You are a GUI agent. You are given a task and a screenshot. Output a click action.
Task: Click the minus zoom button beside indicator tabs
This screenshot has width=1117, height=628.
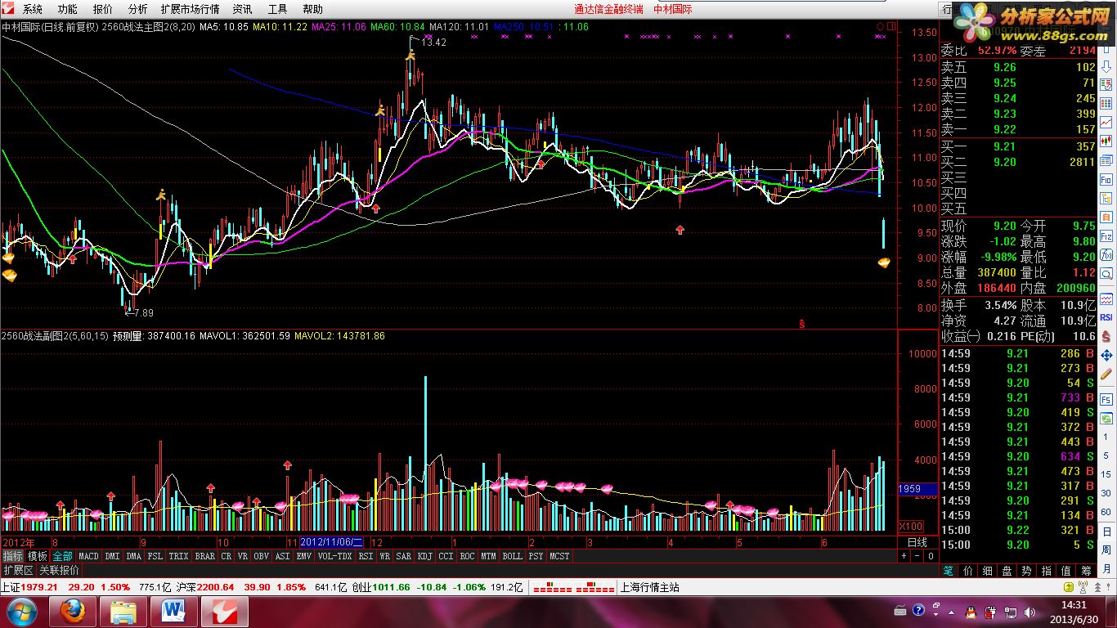click(x=916, y=556)
